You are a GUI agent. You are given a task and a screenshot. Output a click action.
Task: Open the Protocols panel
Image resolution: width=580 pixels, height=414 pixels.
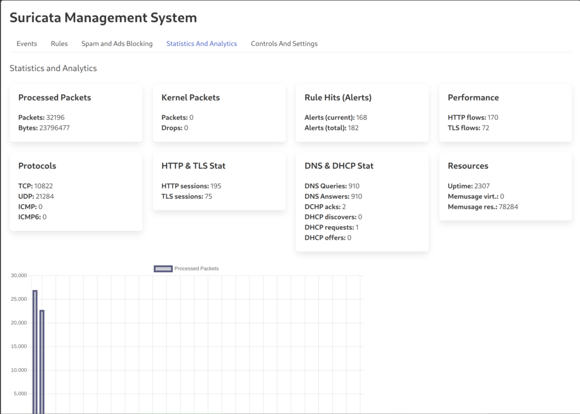(75, 191)
